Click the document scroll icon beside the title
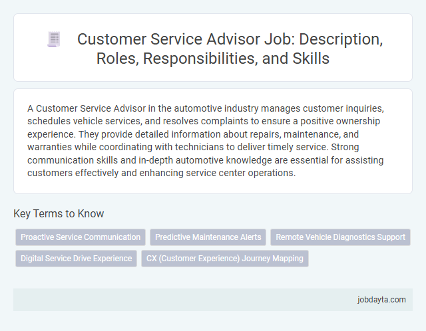Viewport: 426px width, 331px height. tap(53, 39)
